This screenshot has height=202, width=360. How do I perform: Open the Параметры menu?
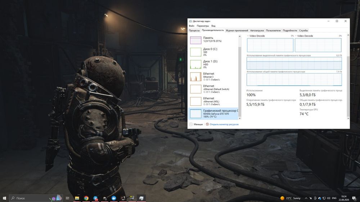(x=203, y=26)
